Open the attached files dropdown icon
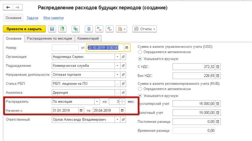Image resolution: width=252 pixels, height=141 pixels. coord(122,29)
